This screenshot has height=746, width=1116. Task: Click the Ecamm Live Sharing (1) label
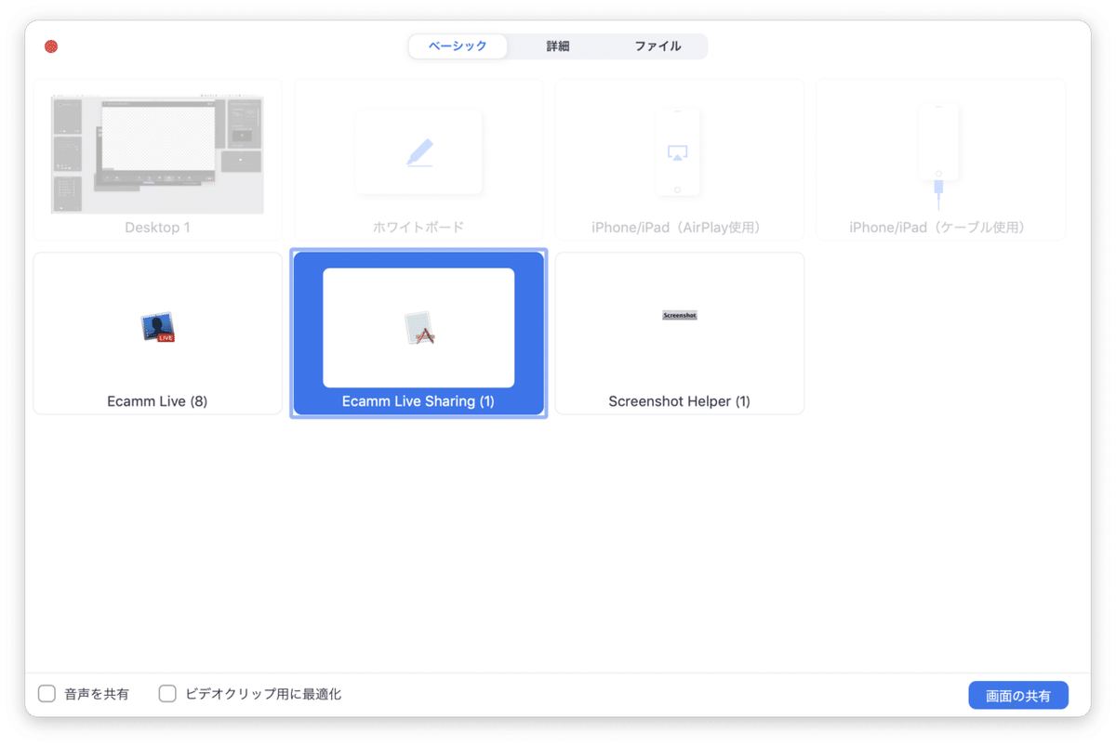(418, 401)
